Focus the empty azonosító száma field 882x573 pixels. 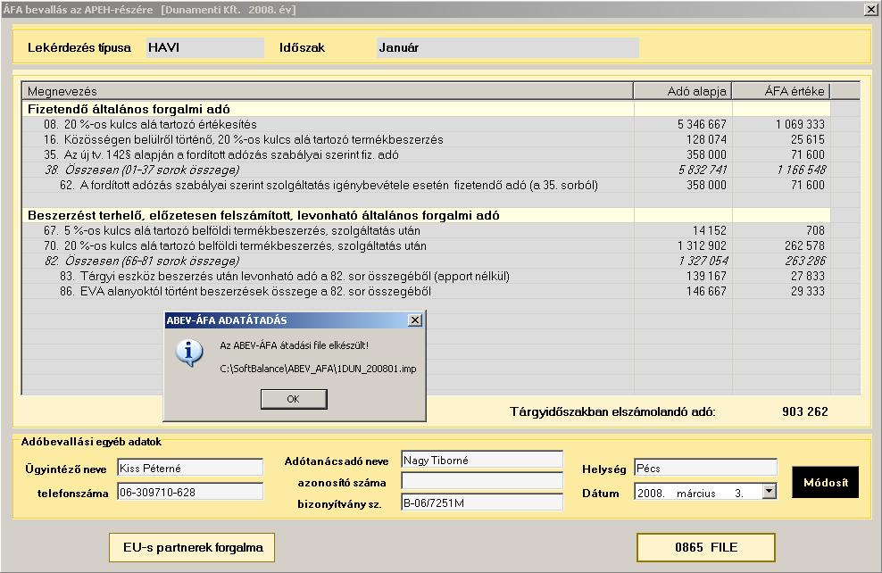click(482, 482)
